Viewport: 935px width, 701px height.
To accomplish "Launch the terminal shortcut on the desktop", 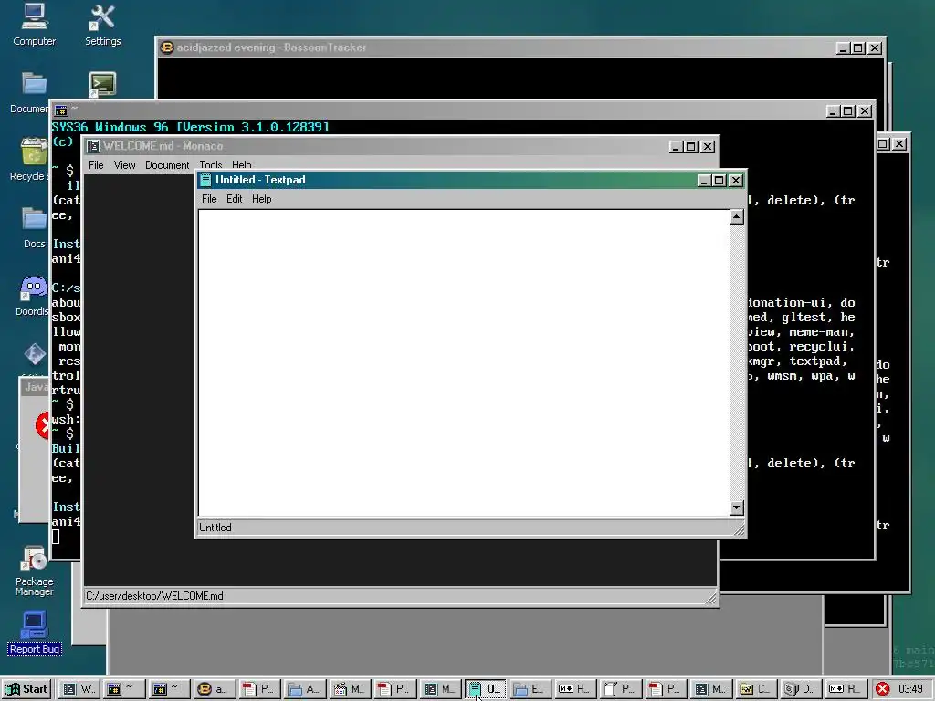I will 102,84.
